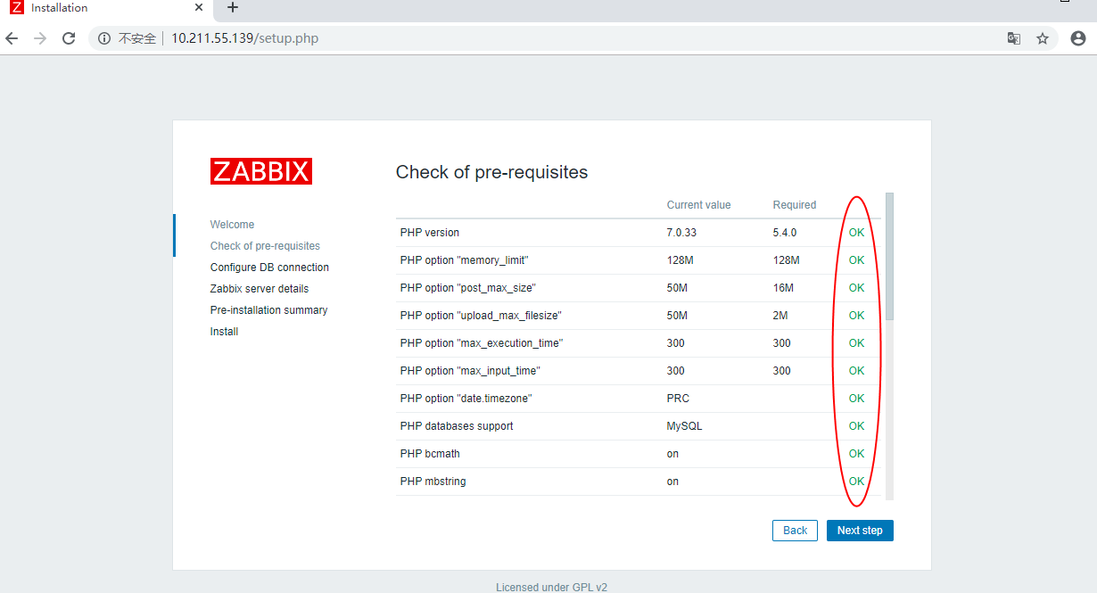Select the Installation browser tab
Screen dimensions: 1097x593
tap(89, 8)
